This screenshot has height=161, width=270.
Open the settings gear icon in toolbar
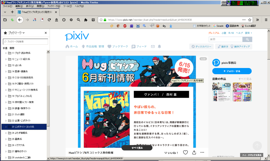(71, 20)
